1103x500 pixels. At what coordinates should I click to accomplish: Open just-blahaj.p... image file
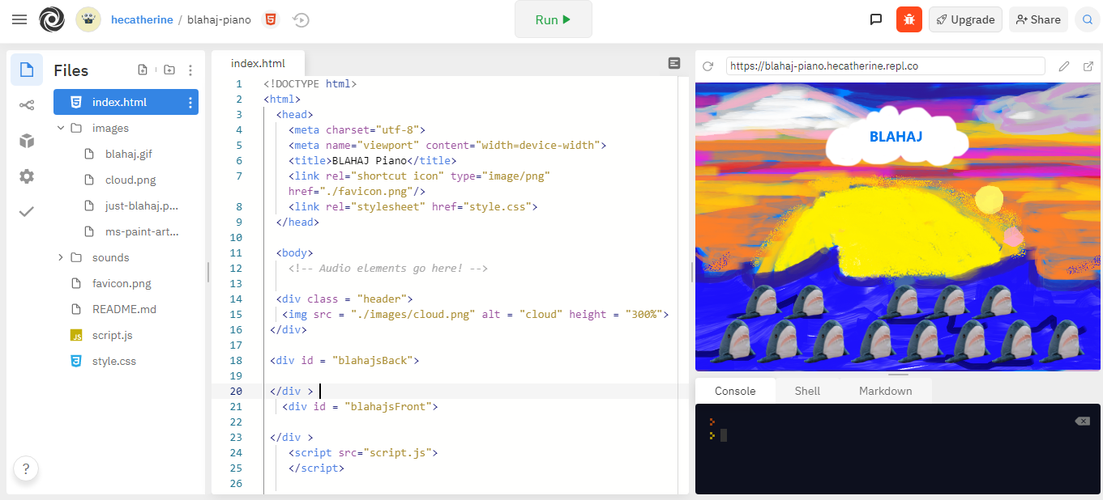point(142,206)
